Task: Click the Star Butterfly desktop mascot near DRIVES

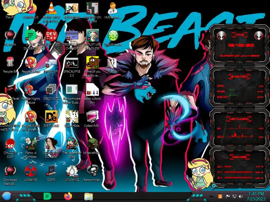Action: pyautogui.click(x=200, y=174)
